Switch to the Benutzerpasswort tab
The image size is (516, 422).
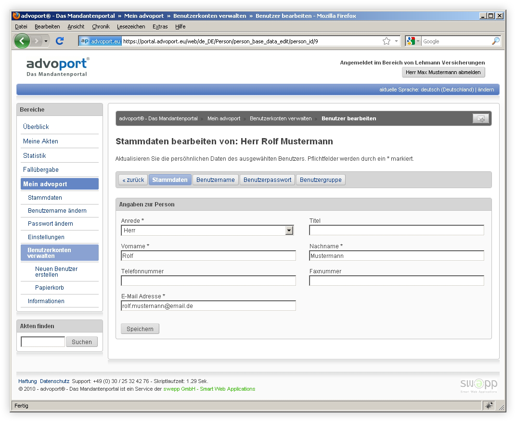267,180
